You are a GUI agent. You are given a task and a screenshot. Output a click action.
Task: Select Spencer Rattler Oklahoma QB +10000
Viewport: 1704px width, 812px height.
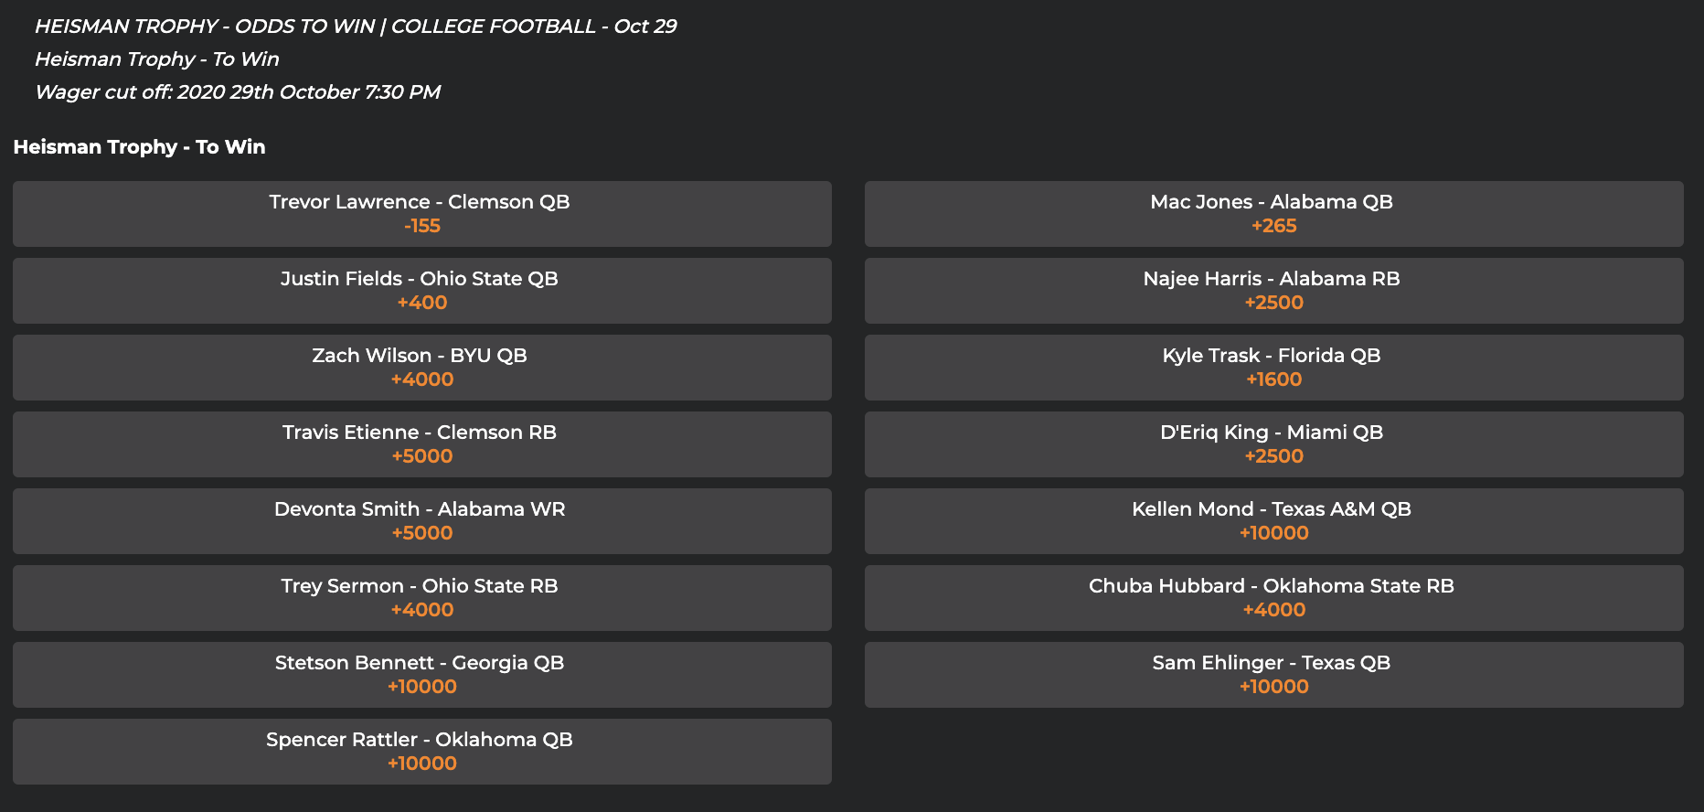tap(421, 752)
